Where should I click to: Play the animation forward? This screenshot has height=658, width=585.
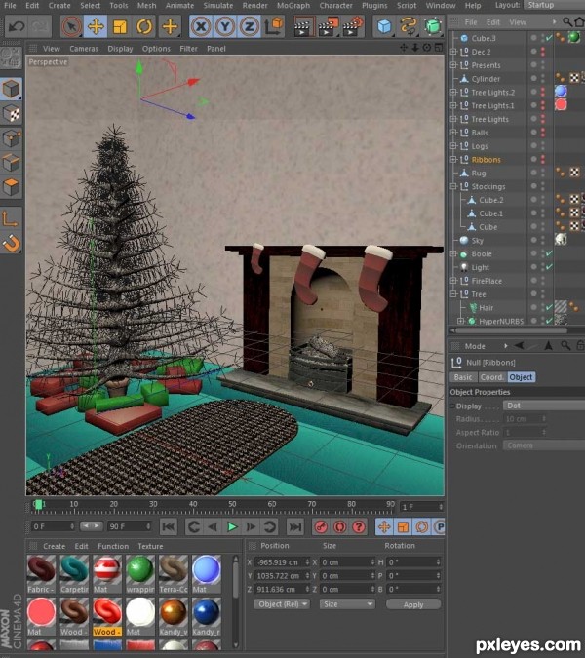pos(232,526)
